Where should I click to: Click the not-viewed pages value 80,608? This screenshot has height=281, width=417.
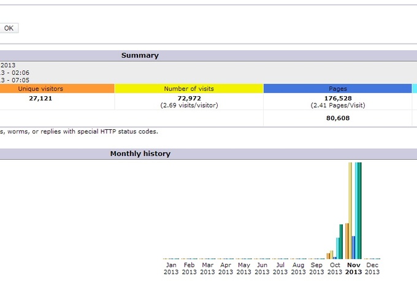(337, 118)
